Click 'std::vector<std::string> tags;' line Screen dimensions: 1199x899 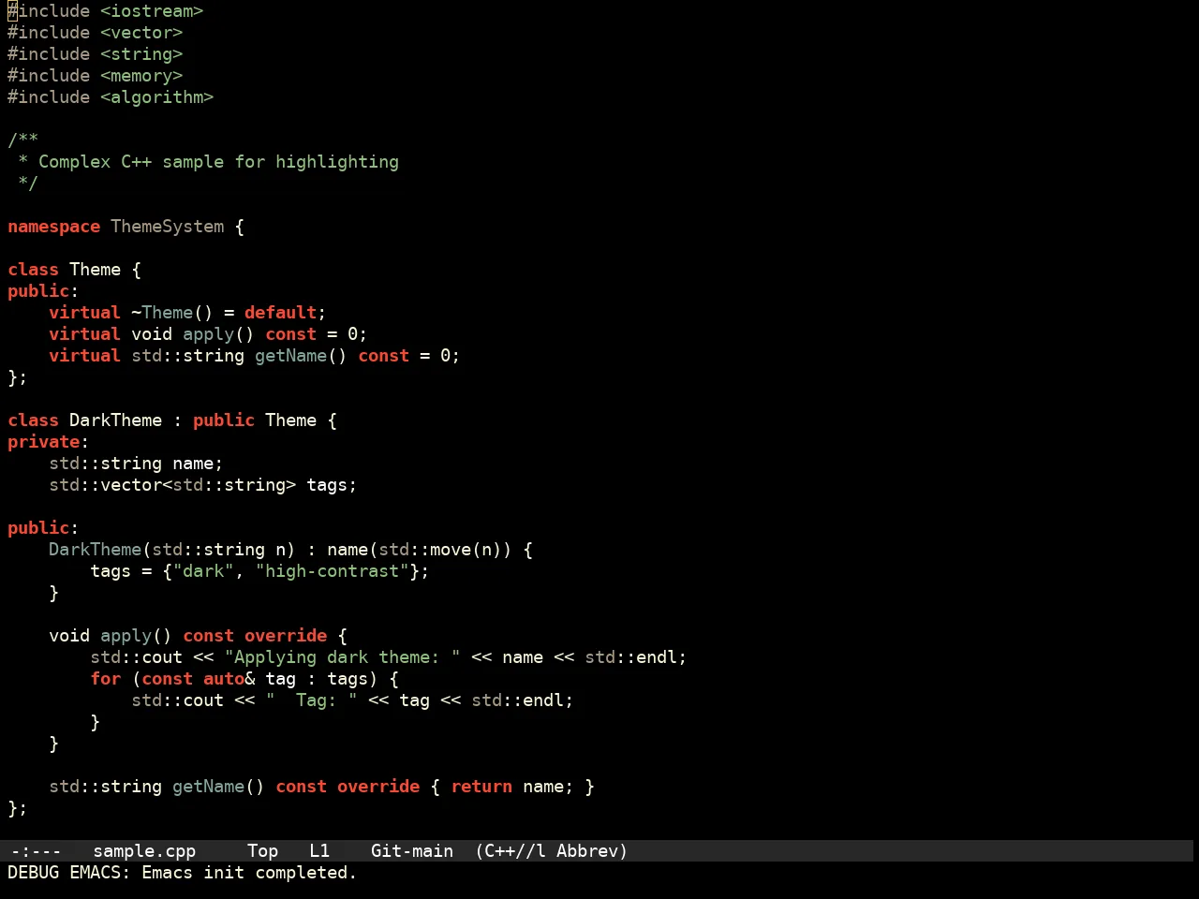(203, 485)
